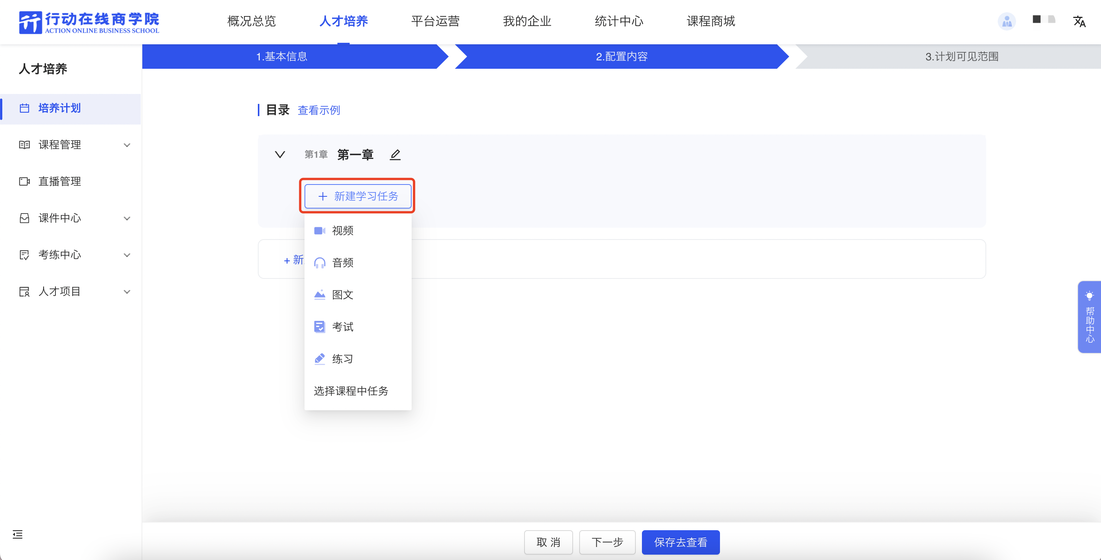This screenshot has height=560, width=1101.
Task: Click the lightbulb icon in 帮助中心
Action: pyautogui.click(x=1090, y=296)
